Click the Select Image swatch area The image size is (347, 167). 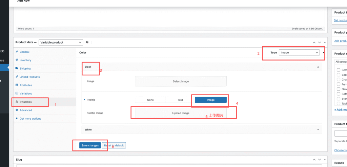click(181, 81)
